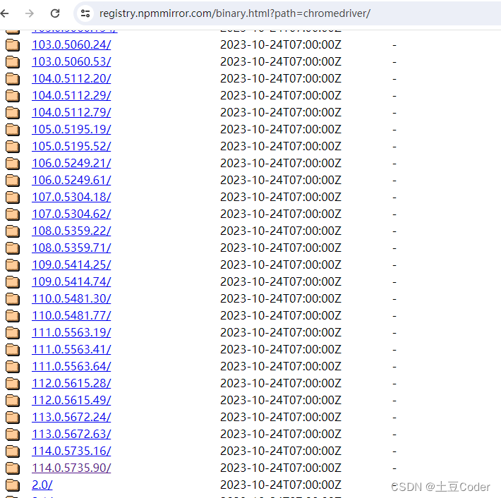The width and height of the screenshot is (501, 498).
Task: Go back to the previous page
Action: tap(4, 13)
